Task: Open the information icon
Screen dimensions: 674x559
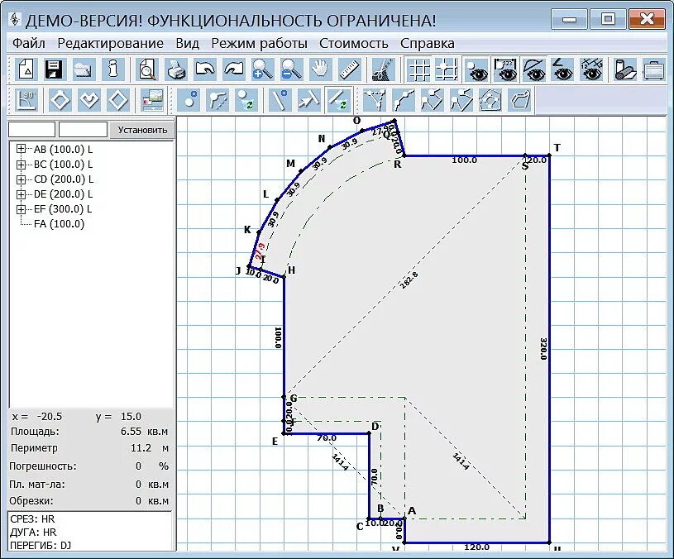Action: [x=112, y=69]
